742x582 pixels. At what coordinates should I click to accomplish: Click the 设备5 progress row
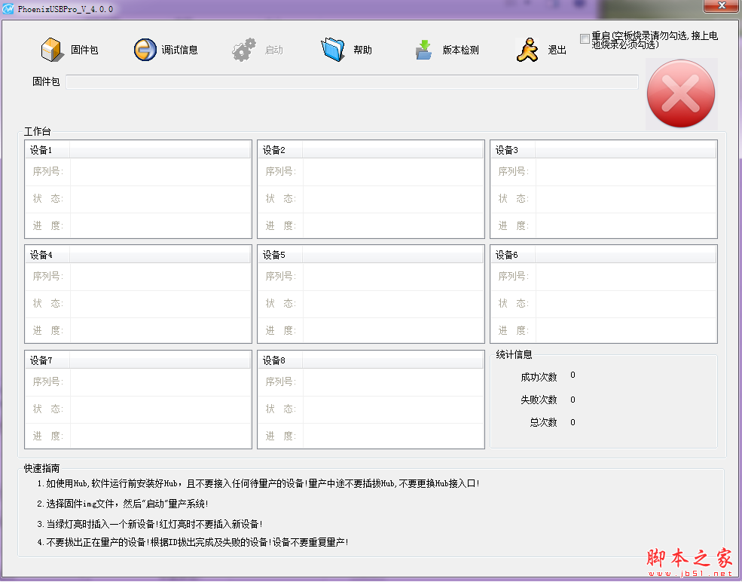click(392, 330)
